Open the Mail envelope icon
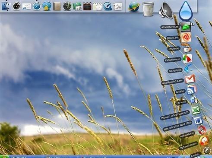This screenshot has width=212, height=158. tap(27, 6)
